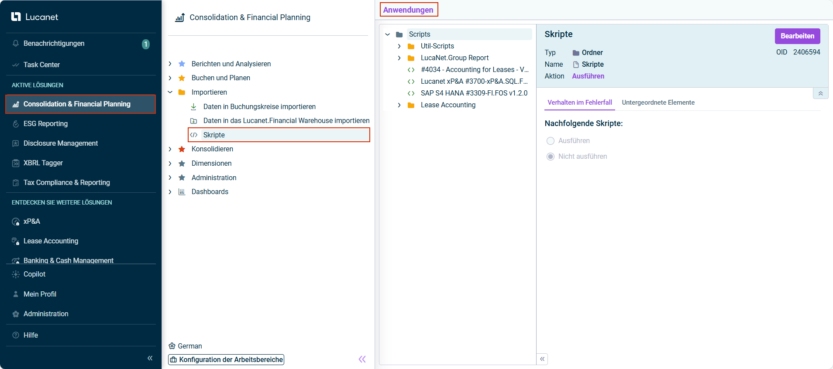
Task: Open the Benachrichtigungen bell icon
Action: [x=16, y=44]
